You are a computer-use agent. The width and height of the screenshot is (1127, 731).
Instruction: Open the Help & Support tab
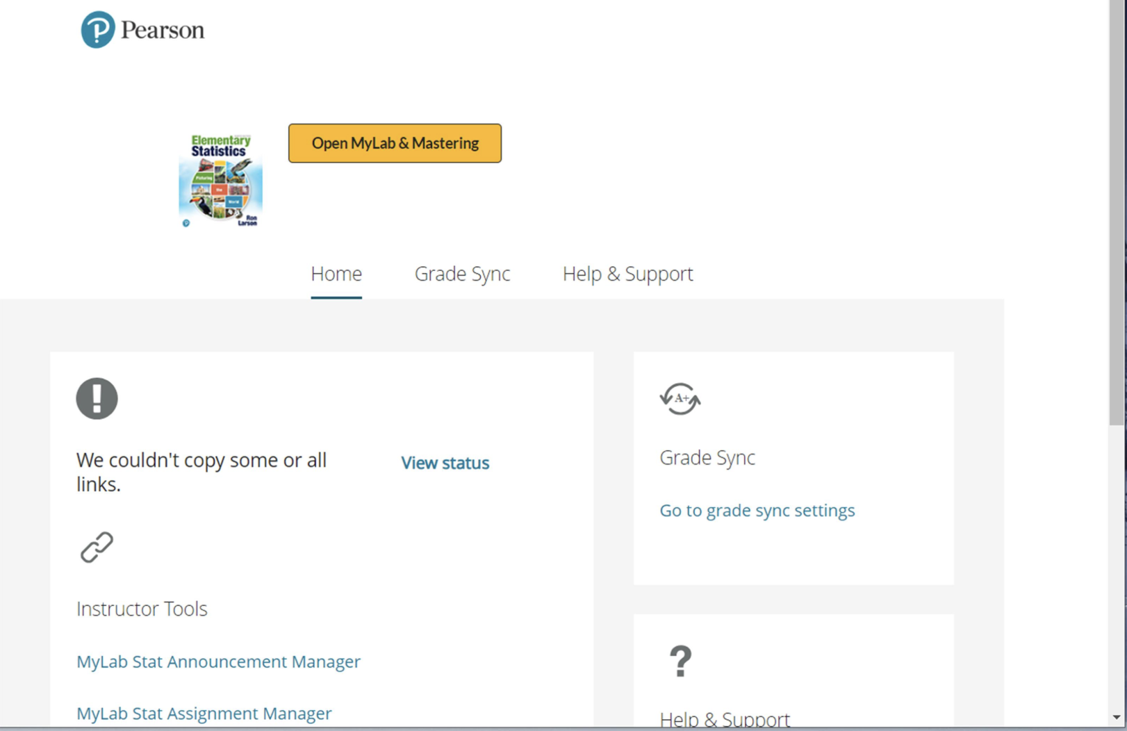[x=627, y=274]
